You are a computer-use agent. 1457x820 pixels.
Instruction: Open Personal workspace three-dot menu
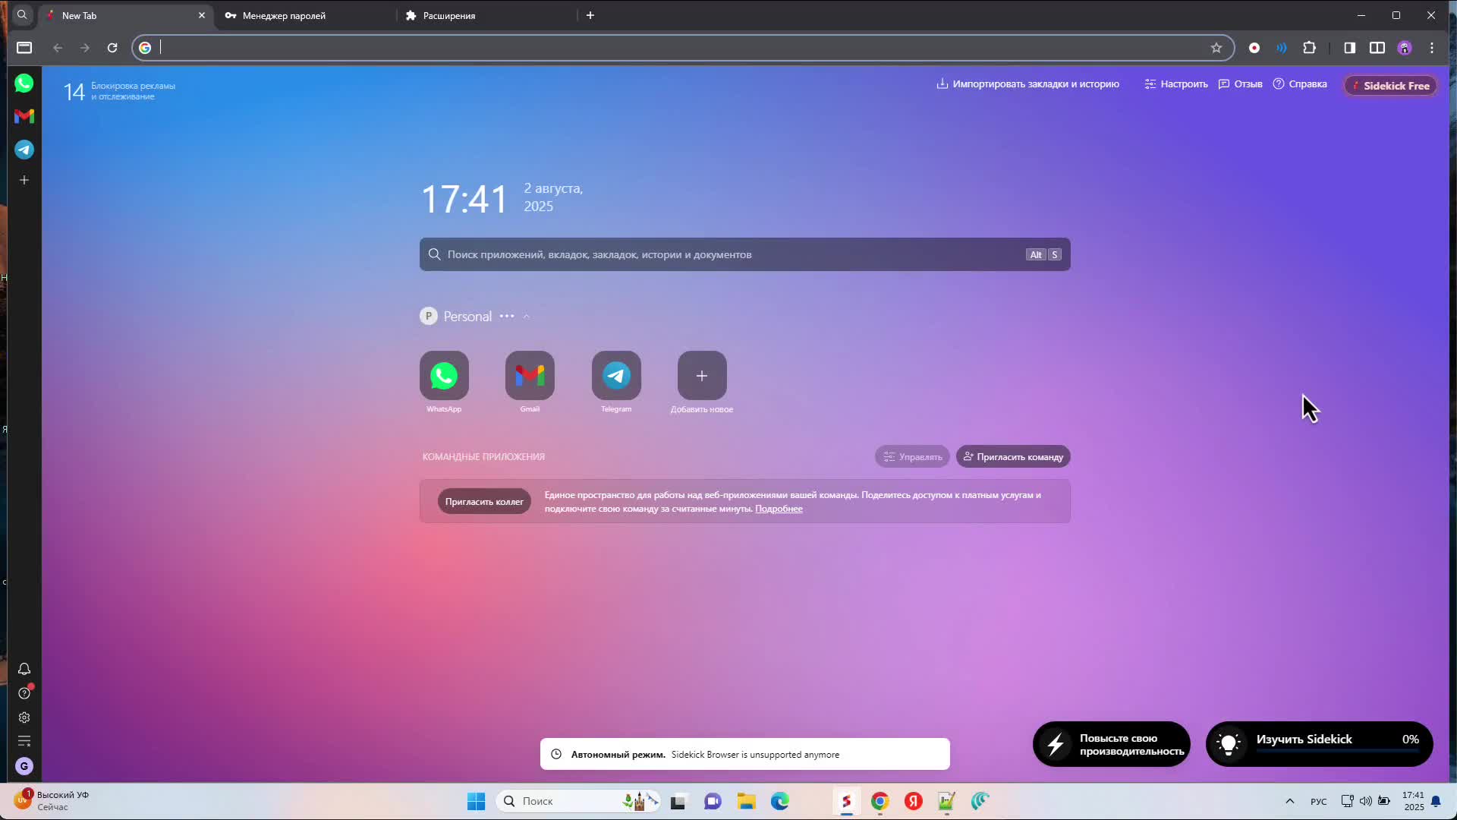click(x=507, y=317)
